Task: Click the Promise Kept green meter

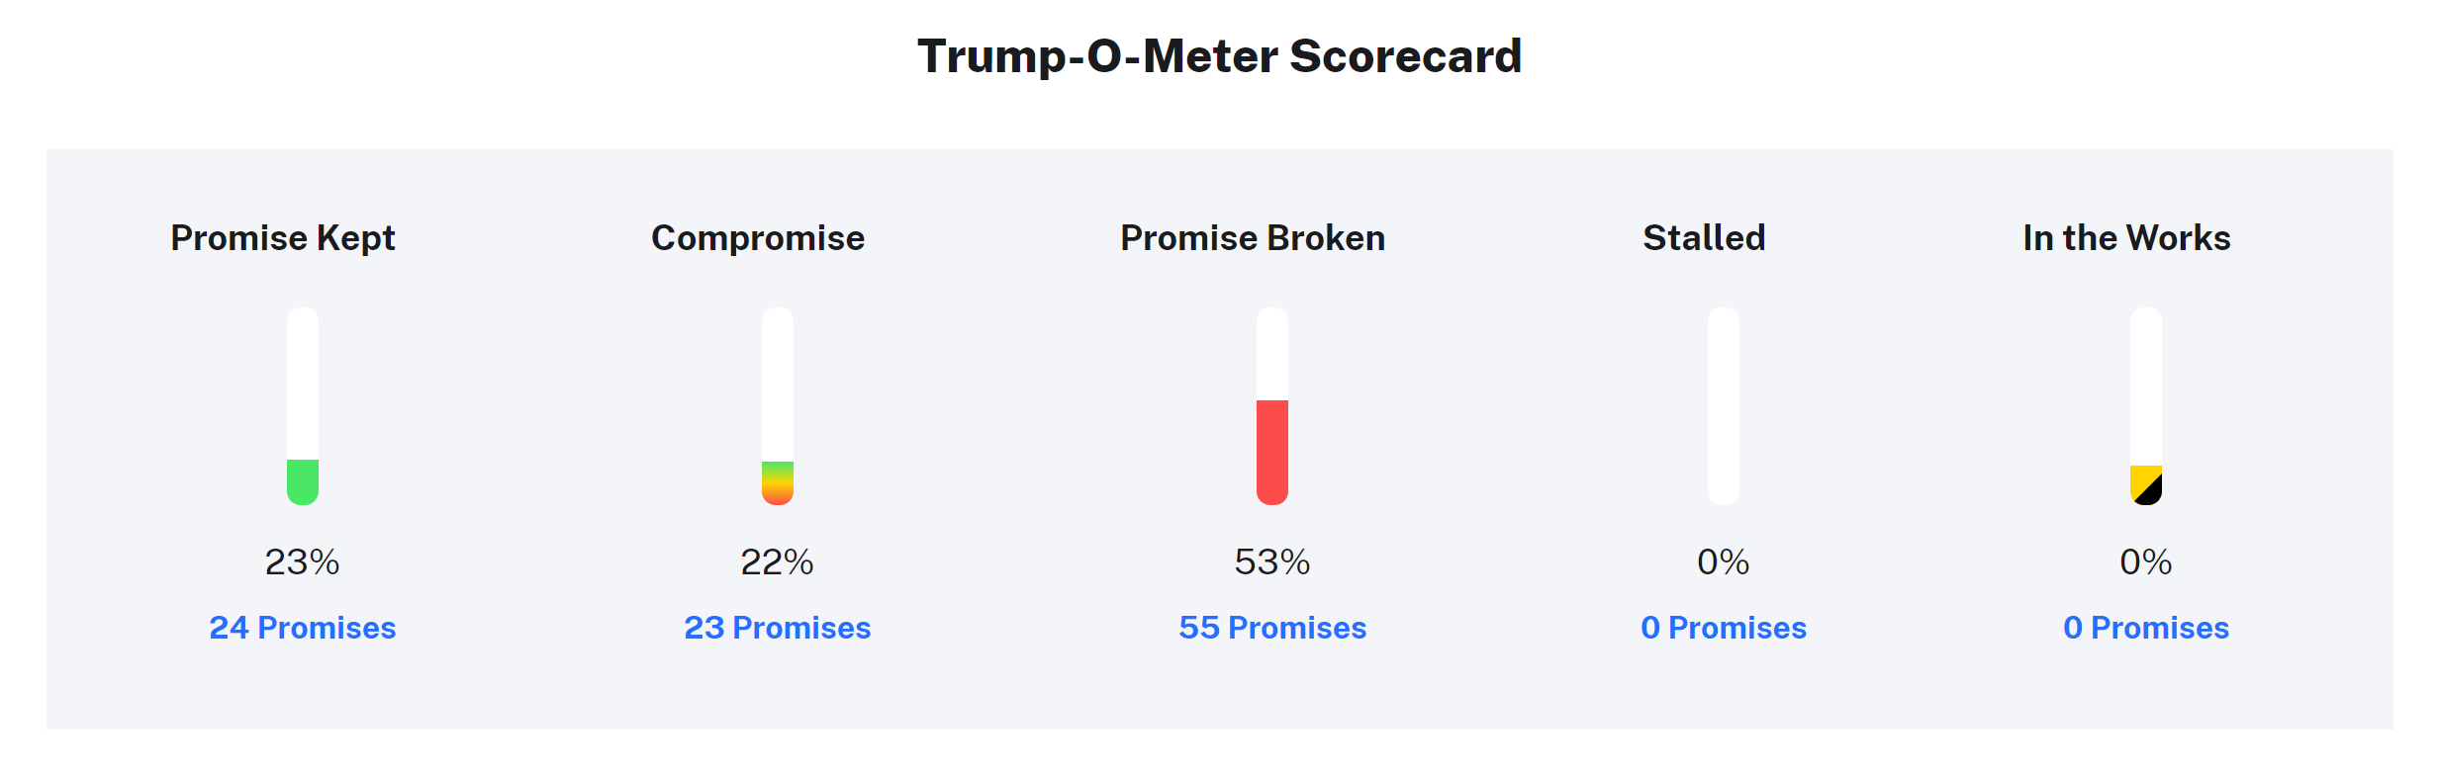Action: click(x=303, y=406)
